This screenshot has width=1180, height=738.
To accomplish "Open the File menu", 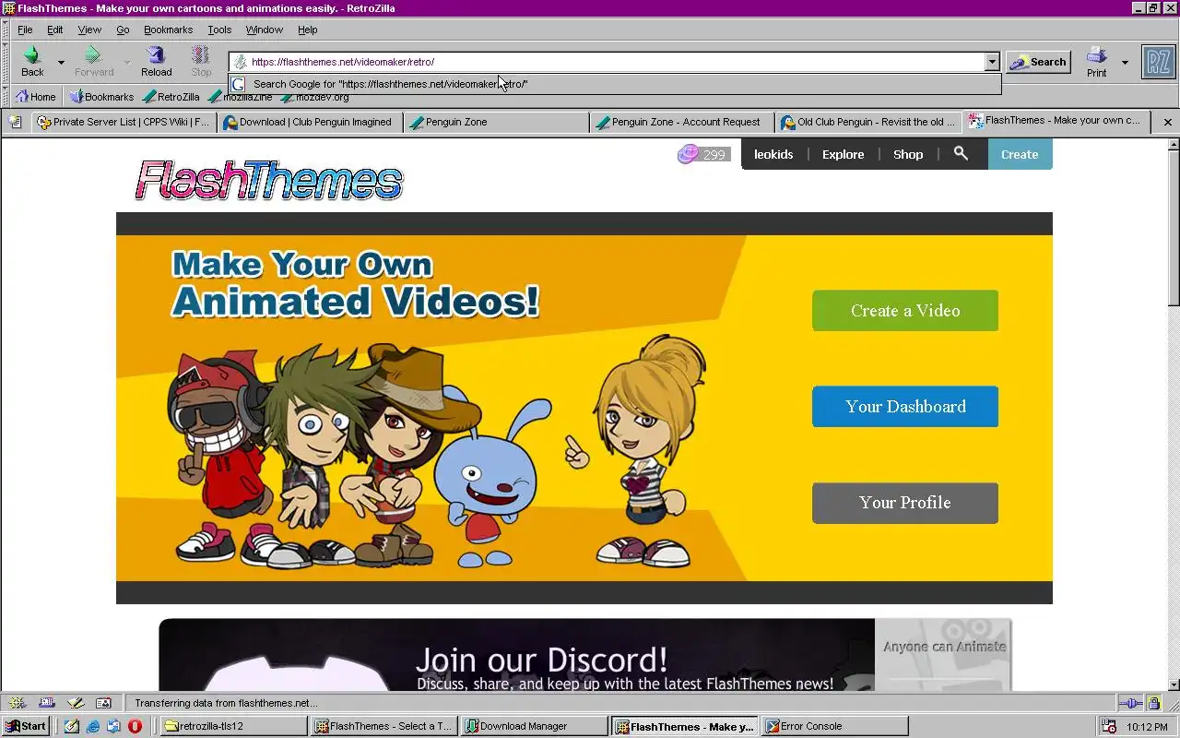I will [25, 30].
